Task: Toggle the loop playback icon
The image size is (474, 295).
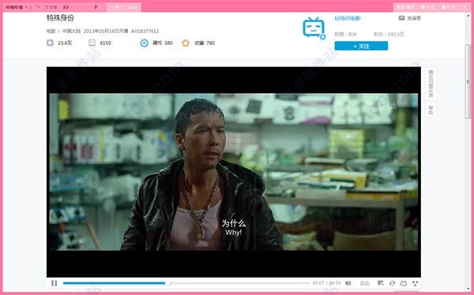Action: tap(392, 283)
